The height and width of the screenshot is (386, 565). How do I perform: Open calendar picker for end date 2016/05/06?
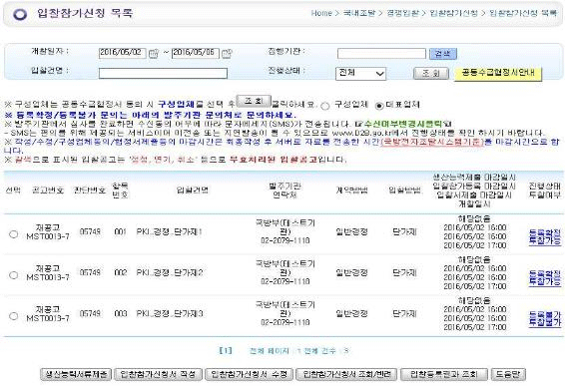coord(227,54)
